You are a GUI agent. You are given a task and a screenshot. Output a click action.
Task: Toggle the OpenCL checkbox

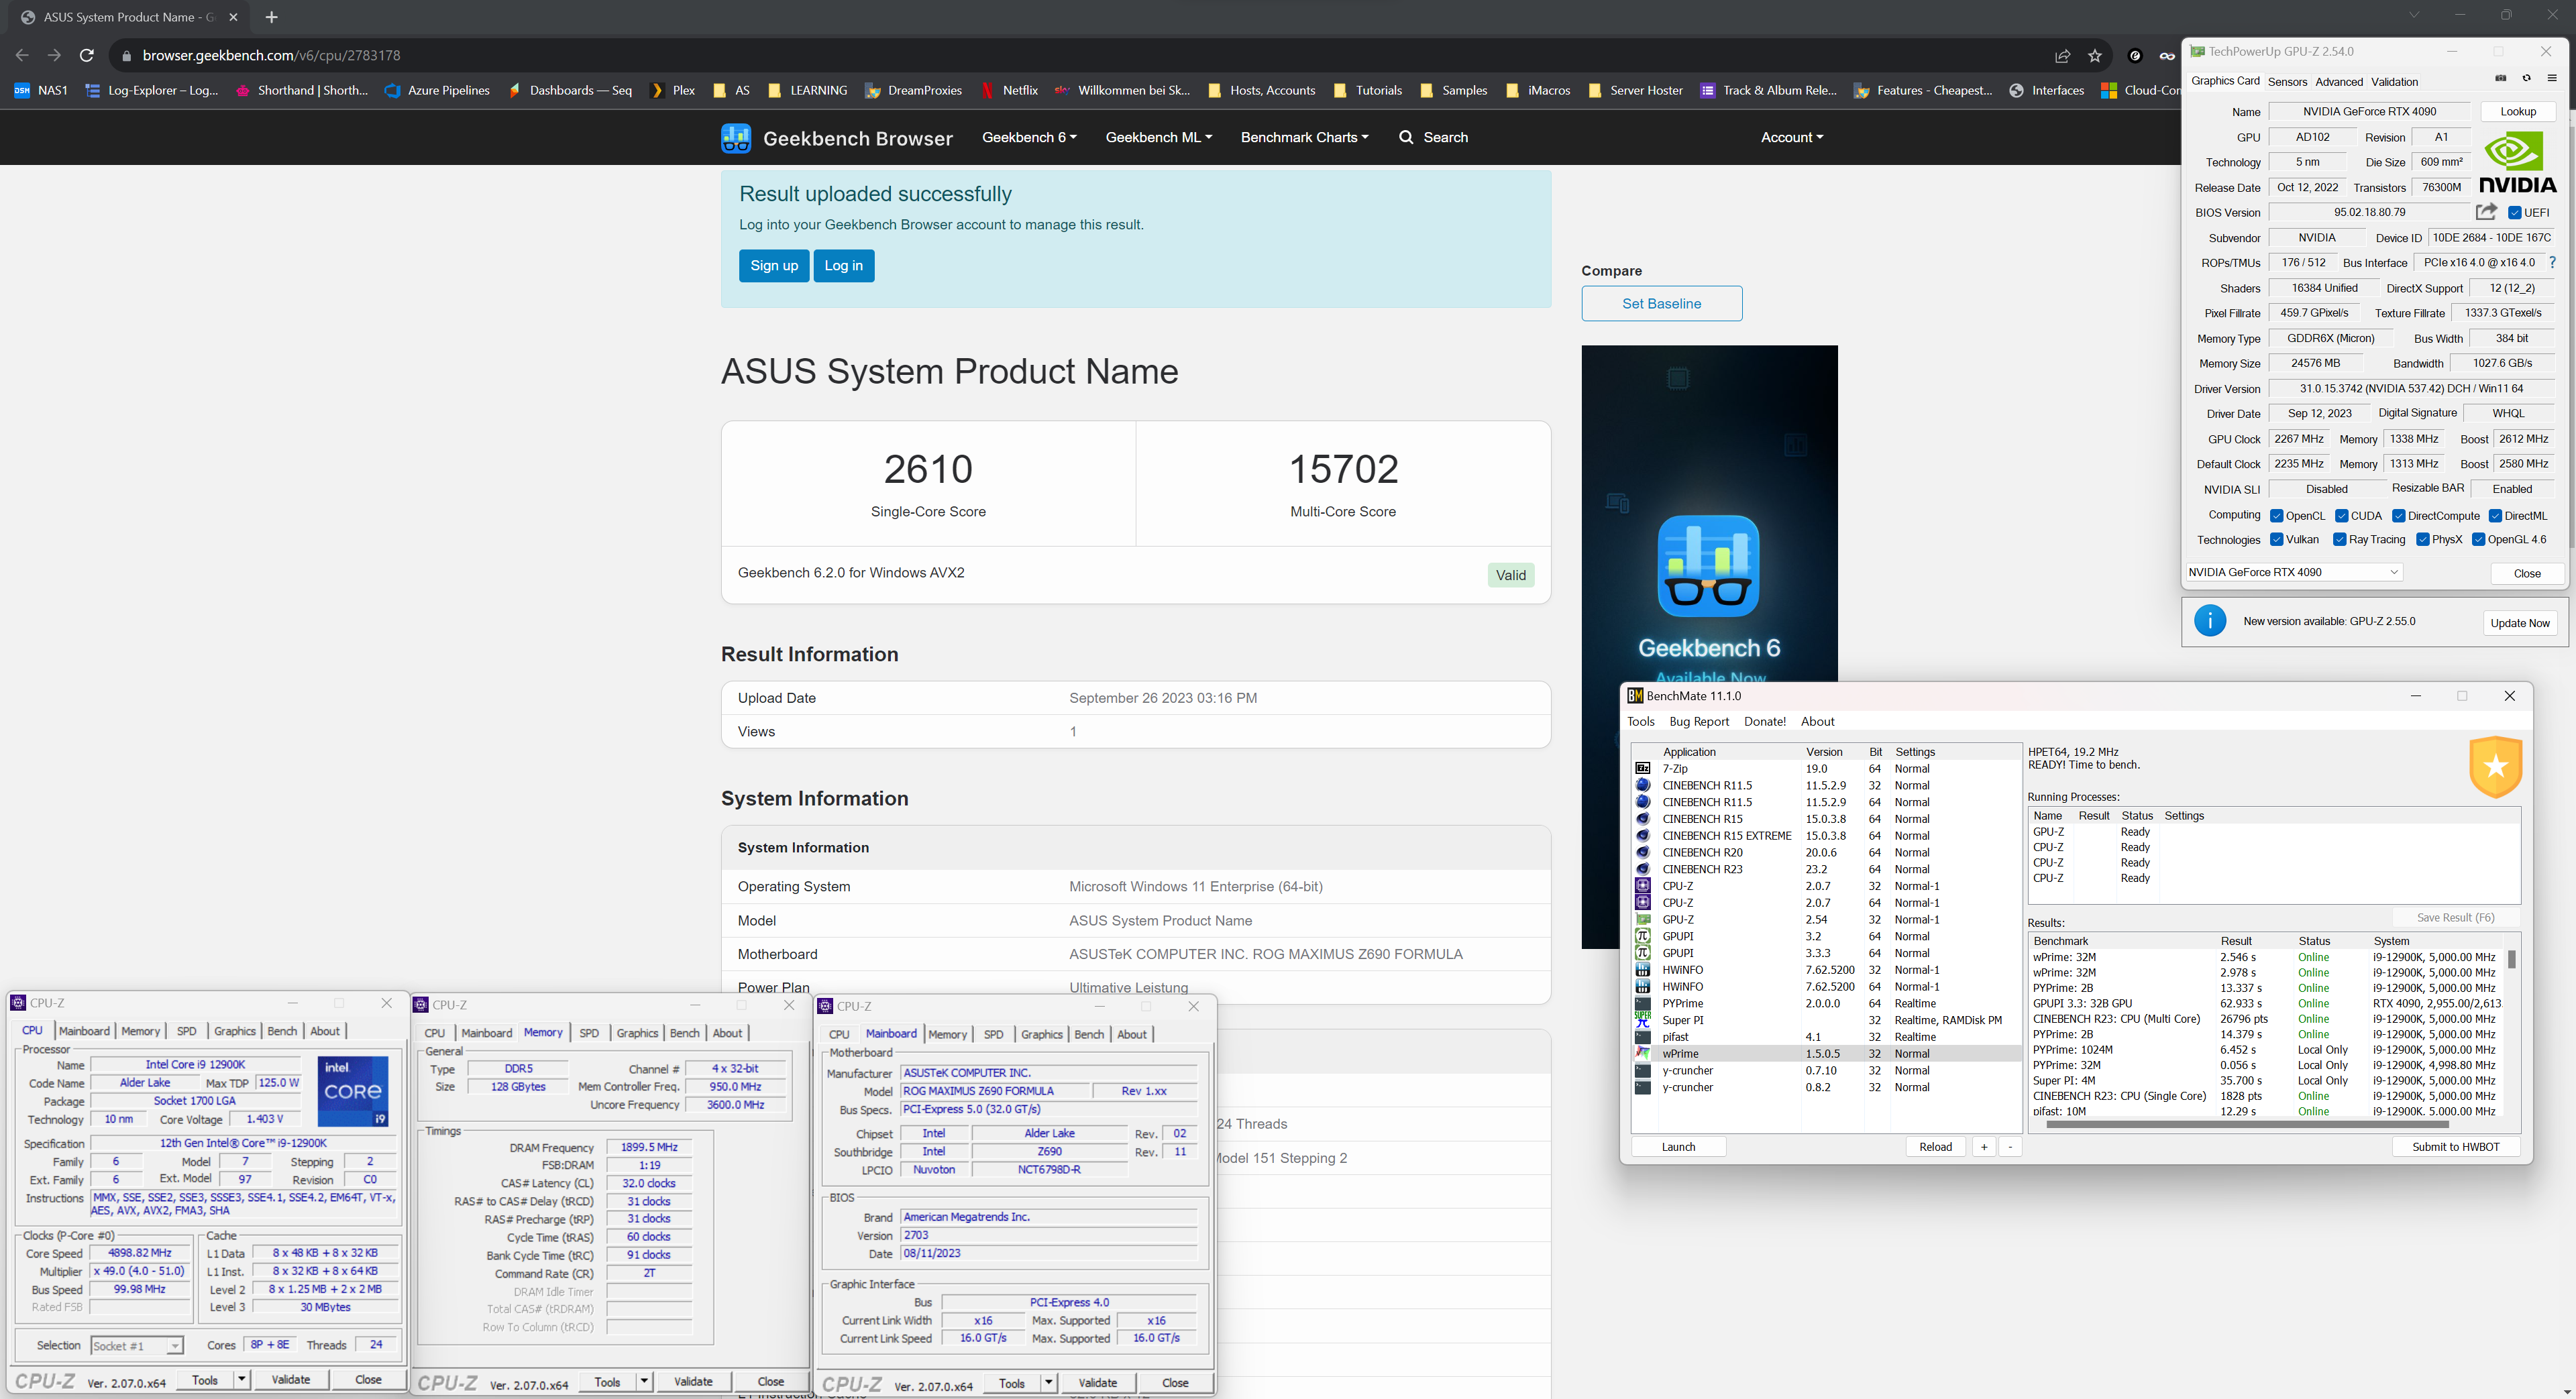[2276, 516]
